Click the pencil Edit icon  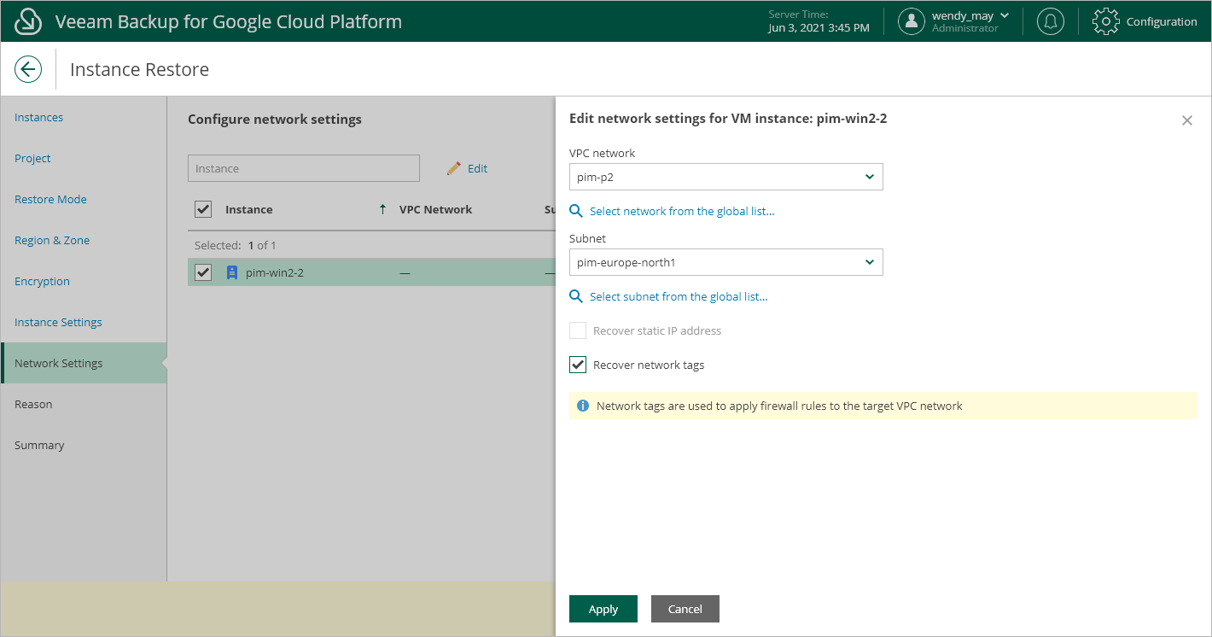pyautogui.click(x=454, y=168)
